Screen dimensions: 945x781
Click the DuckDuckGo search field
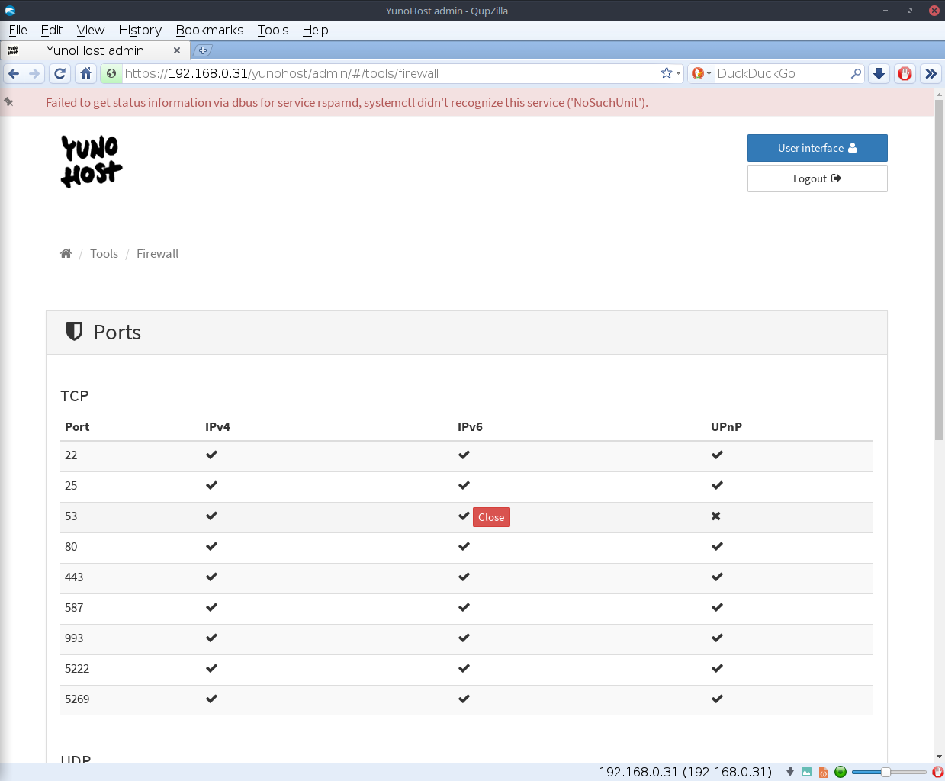(x=782, y=73)
